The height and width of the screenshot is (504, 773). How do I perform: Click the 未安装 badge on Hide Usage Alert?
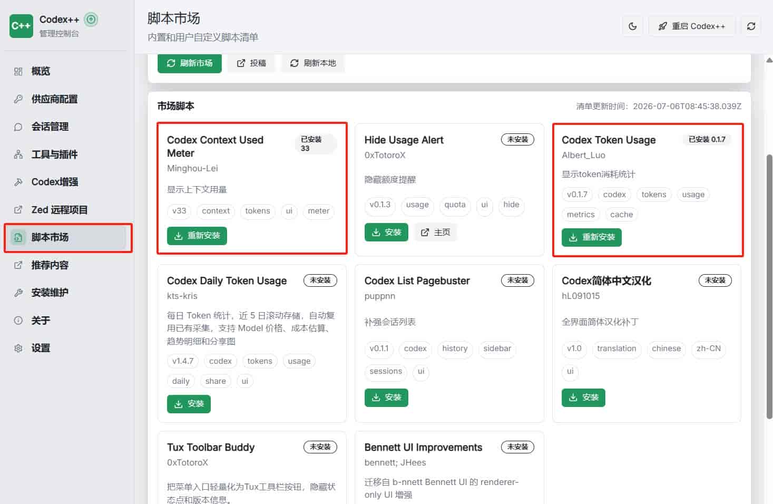click(x=517, y=139)
